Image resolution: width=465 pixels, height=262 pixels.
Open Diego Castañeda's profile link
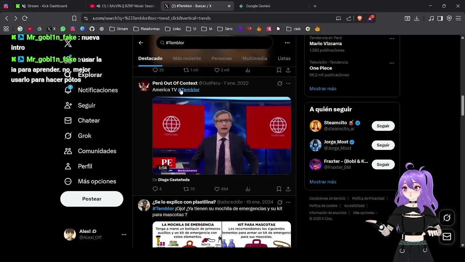coord(174,180)
